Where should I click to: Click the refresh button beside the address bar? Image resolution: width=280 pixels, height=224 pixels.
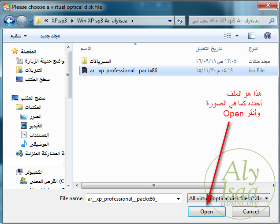[180, 21]
